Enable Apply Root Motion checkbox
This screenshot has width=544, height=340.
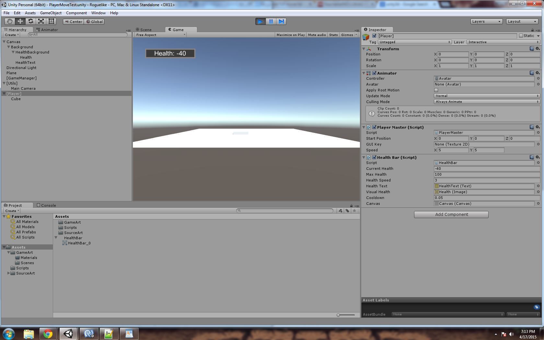click(x=436, y=90)
